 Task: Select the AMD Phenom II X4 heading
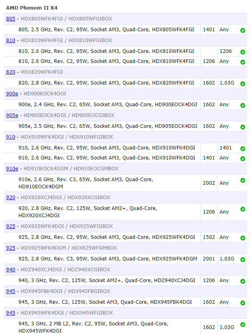[x=32, y=8]
